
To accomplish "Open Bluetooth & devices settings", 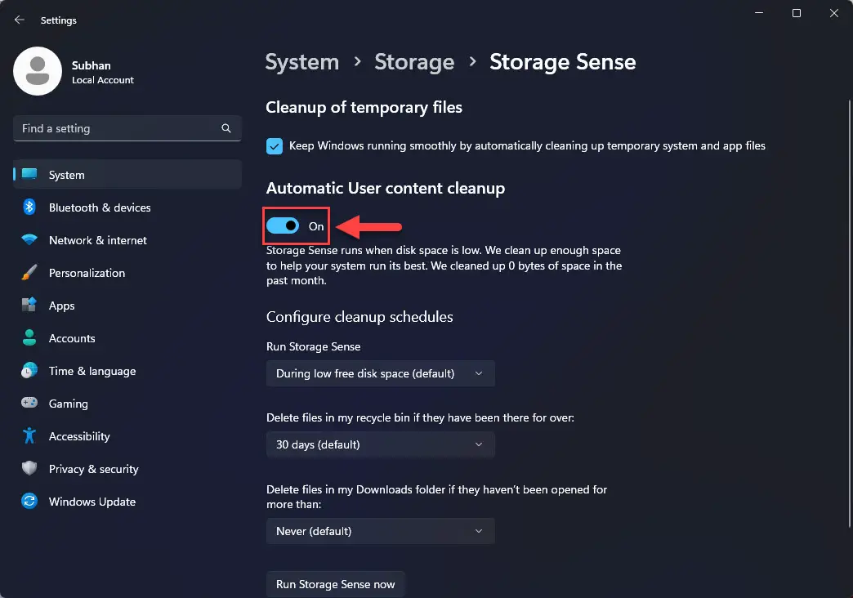I will (x=127, y=208).
